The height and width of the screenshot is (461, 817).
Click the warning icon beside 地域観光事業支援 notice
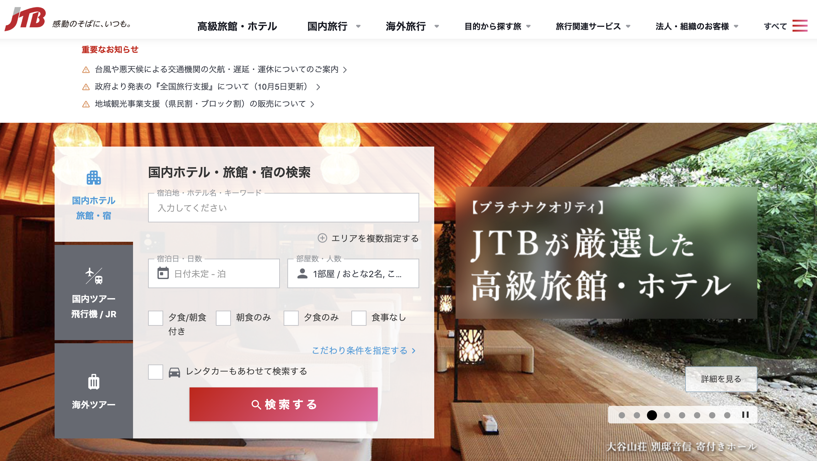(x=86, y=104)
